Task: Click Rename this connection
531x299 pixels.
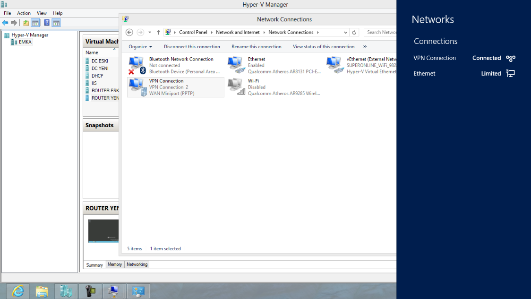Action: coord(257,47)
